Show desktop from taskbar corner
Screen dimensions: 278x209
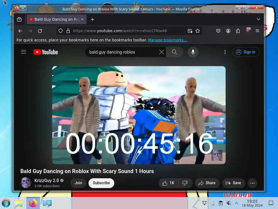tap(271, 203)
